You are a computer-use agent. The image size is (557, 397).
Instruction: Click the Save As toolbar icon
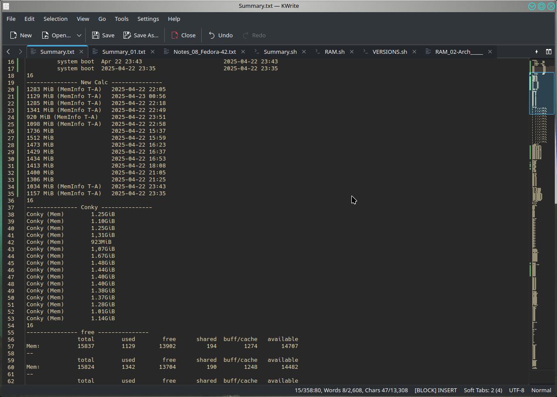tap(127, 35)
